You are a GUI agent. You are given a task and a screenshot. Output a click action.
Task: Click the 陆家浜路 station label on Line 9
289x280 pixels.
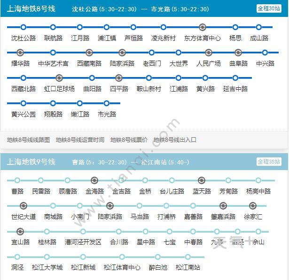[x=110, y=217]
